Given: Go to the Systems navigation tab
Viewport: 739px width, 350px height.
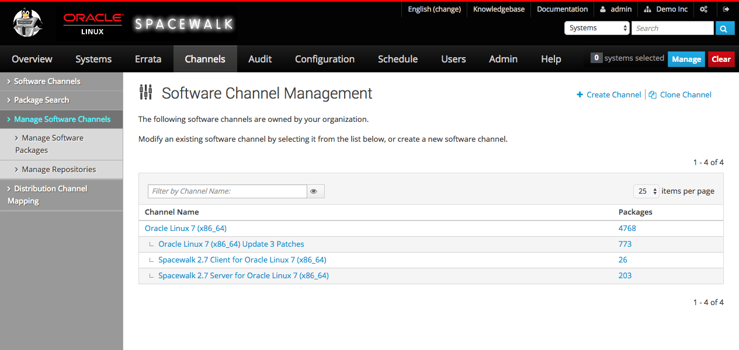Looking at the screenshot, I should pyautogui.click(x=93, y=59).
